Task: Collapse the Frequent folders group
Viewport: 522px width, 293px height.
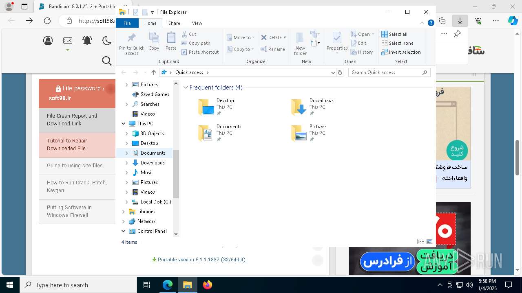Action: point(186,87)
